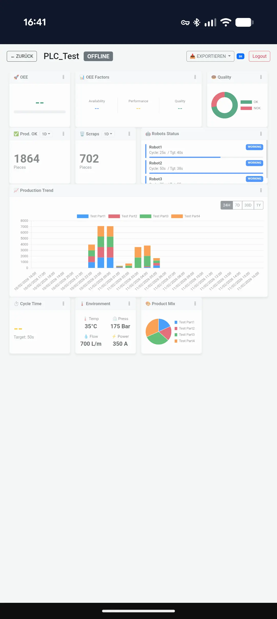
Task: Select the 30D trend range
Action: (x=248, y=205)
